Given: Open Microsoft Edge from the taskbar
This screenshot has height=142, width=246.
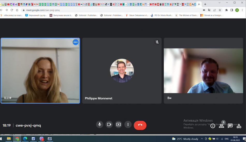Looking at the screenshot, I should point(25,139).
